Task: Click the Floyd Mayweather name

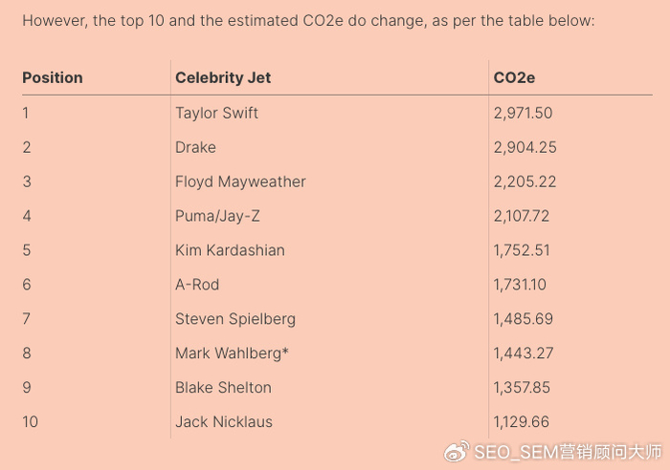Action: pos(240,182)
